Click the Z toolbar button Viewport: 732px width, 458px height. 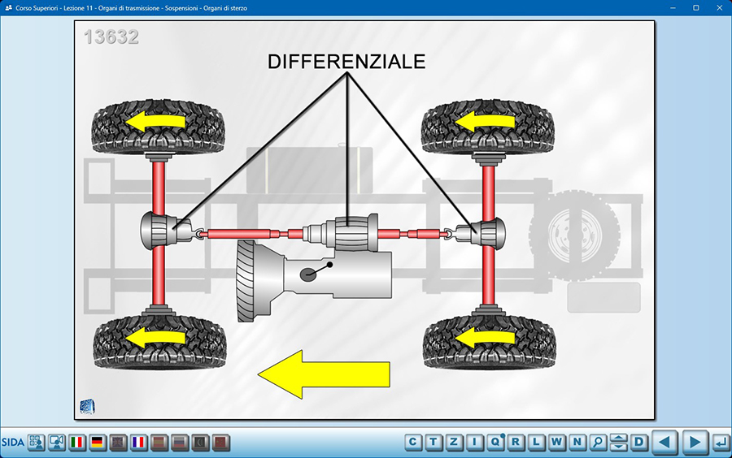(x=454, y=443)
